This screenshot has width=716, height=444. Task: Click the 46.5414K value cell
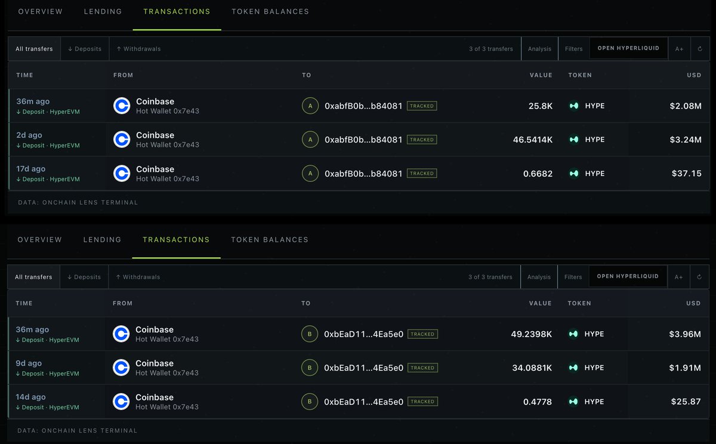click(x=533, y=140)
